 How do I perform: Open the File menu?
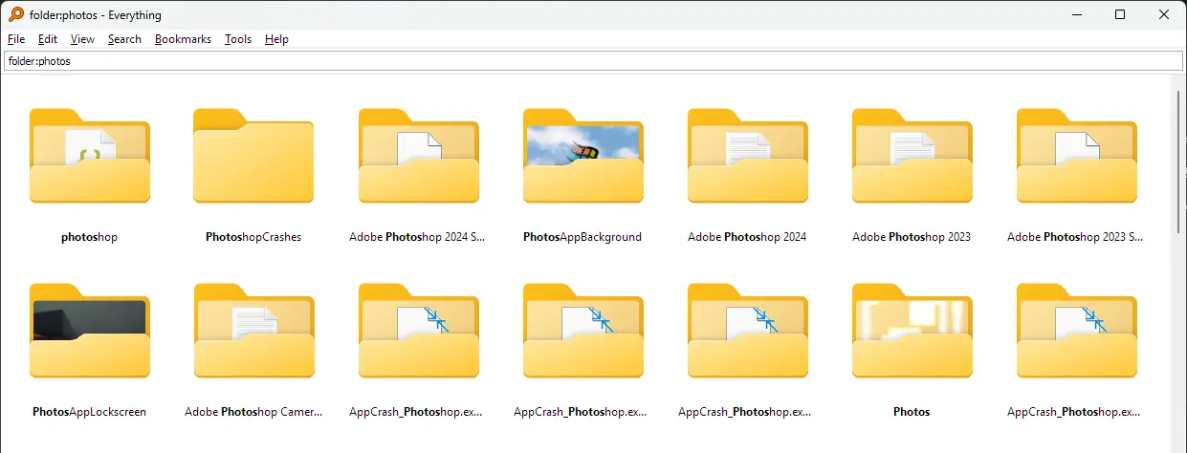click(x=16, y=39)
